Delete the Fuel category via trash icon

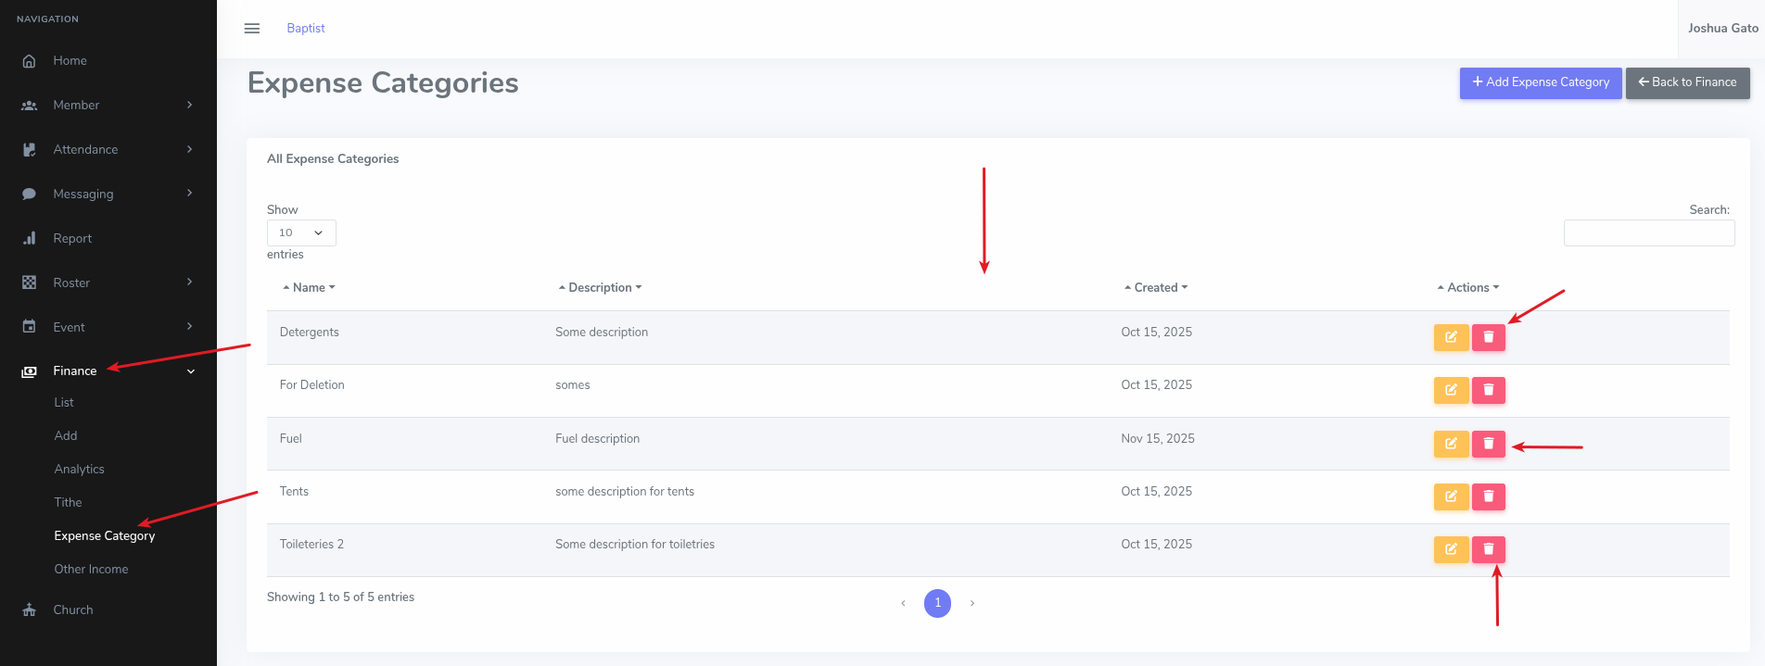click(1488, 444)
